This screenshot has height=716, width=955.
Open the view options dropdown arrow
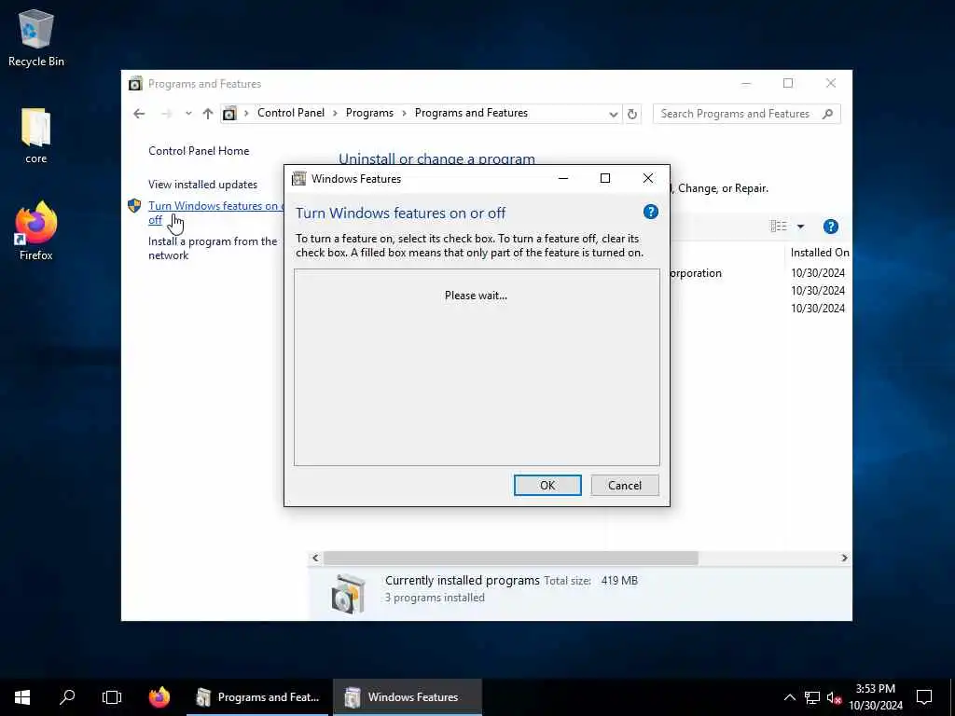click(800, 227)
